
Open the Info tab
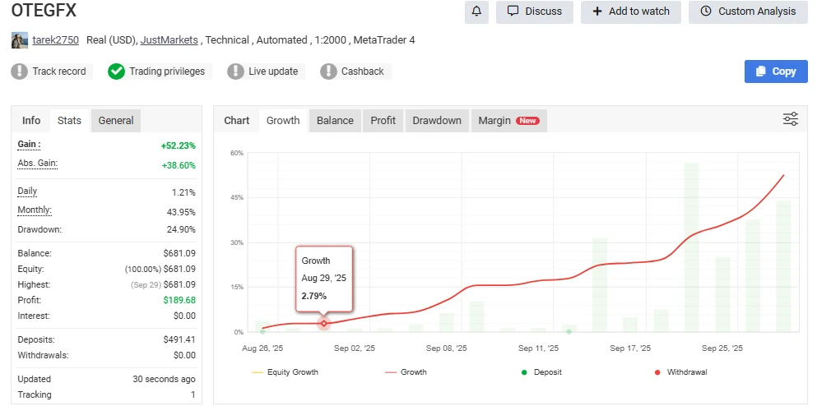point(31,120)
